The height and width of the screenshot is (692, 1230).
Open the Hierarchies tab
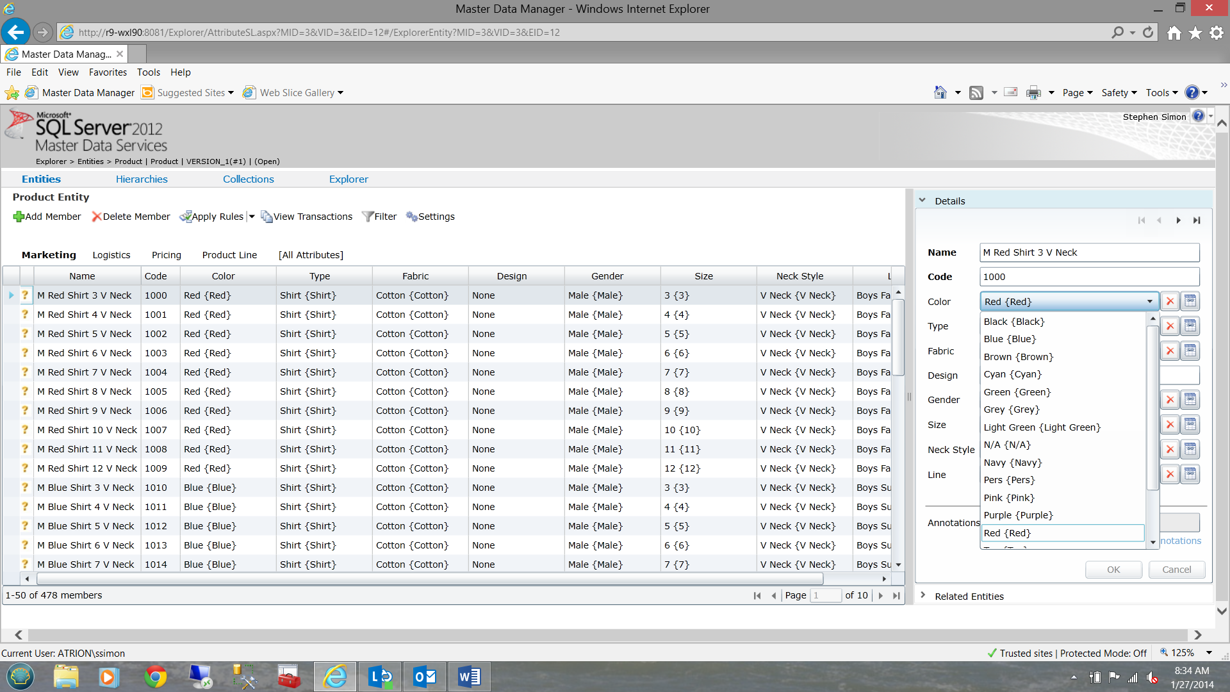tap(142, 179)
